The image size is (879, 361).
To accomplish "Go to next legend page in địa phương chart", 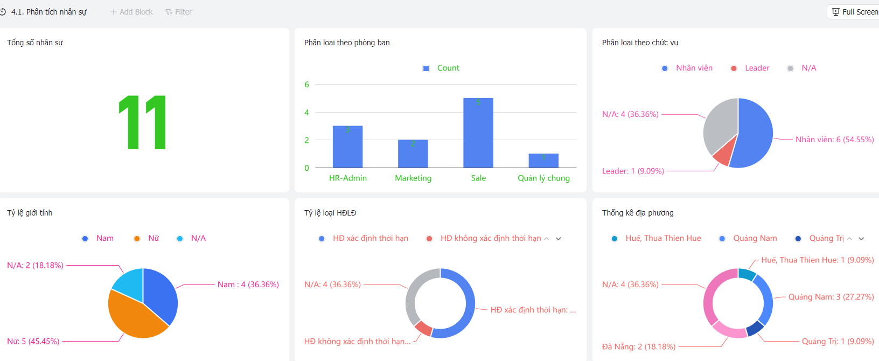I will tap(861, 239).
